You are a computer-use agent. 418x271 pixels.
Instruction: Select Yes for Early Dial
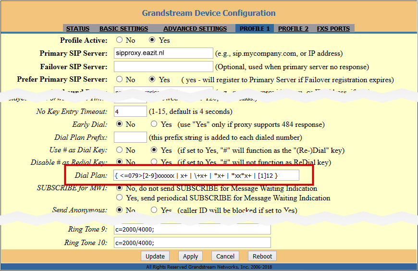click(x=154, y=124)
